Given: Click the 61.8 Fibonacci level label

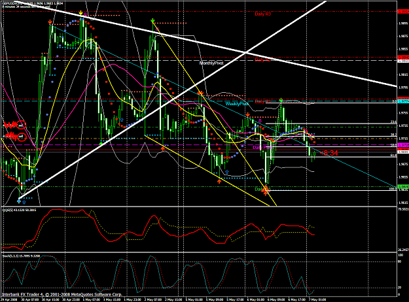Looking at the screenshot, I should (393, 156).
